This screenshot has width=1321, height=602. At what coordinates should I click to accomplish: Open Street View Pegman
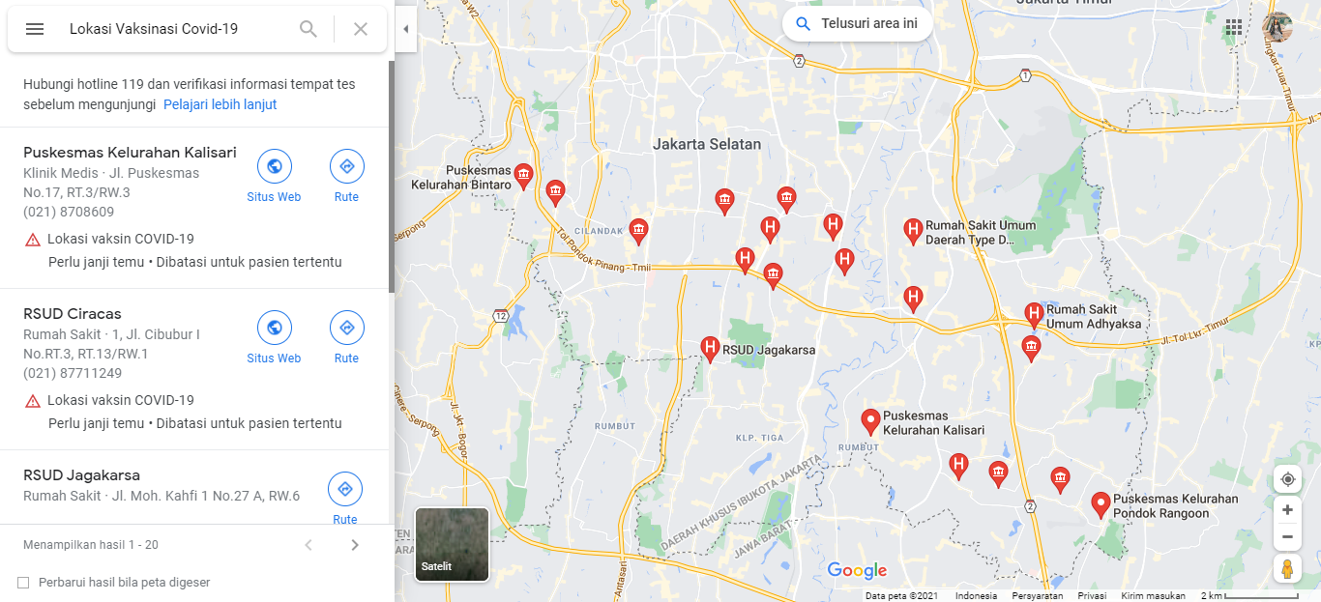1287,568
